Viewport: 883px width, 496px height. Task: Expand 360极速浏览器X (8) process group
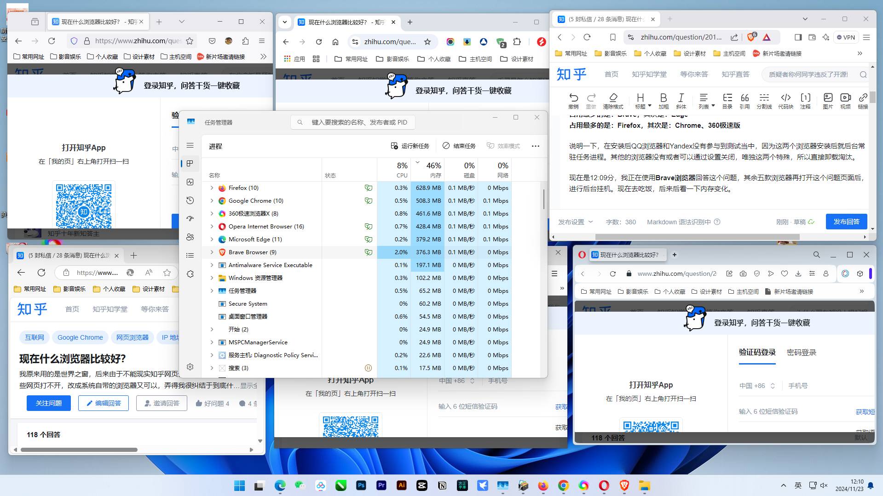[212, 214]
